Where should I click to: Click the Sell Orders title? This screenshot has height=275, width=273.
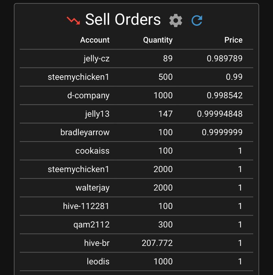click(123, 19)
